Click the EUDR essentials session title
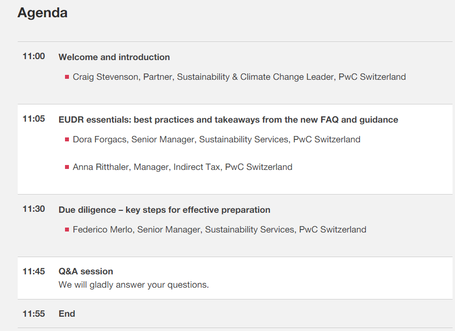This screenshot has height=331, width=455. click(x=228, y=120)
